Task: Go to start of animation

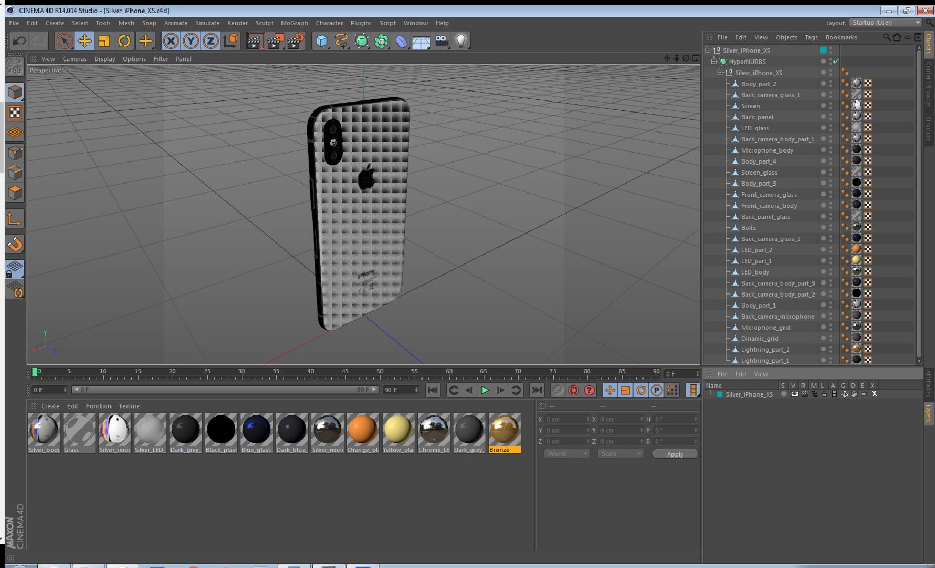Action: [433, 390]
